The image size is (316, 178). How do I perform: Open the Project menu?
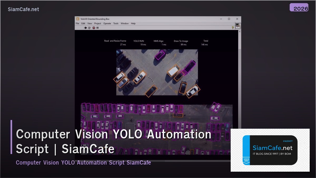click(97, 23)
